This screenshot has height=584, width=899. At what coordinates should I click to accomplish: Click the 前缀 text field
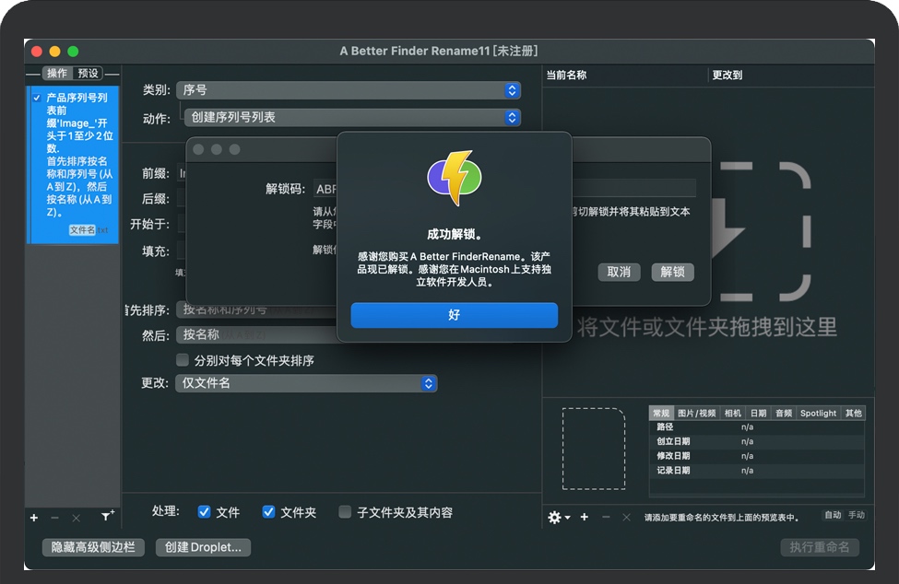point(182,173)
